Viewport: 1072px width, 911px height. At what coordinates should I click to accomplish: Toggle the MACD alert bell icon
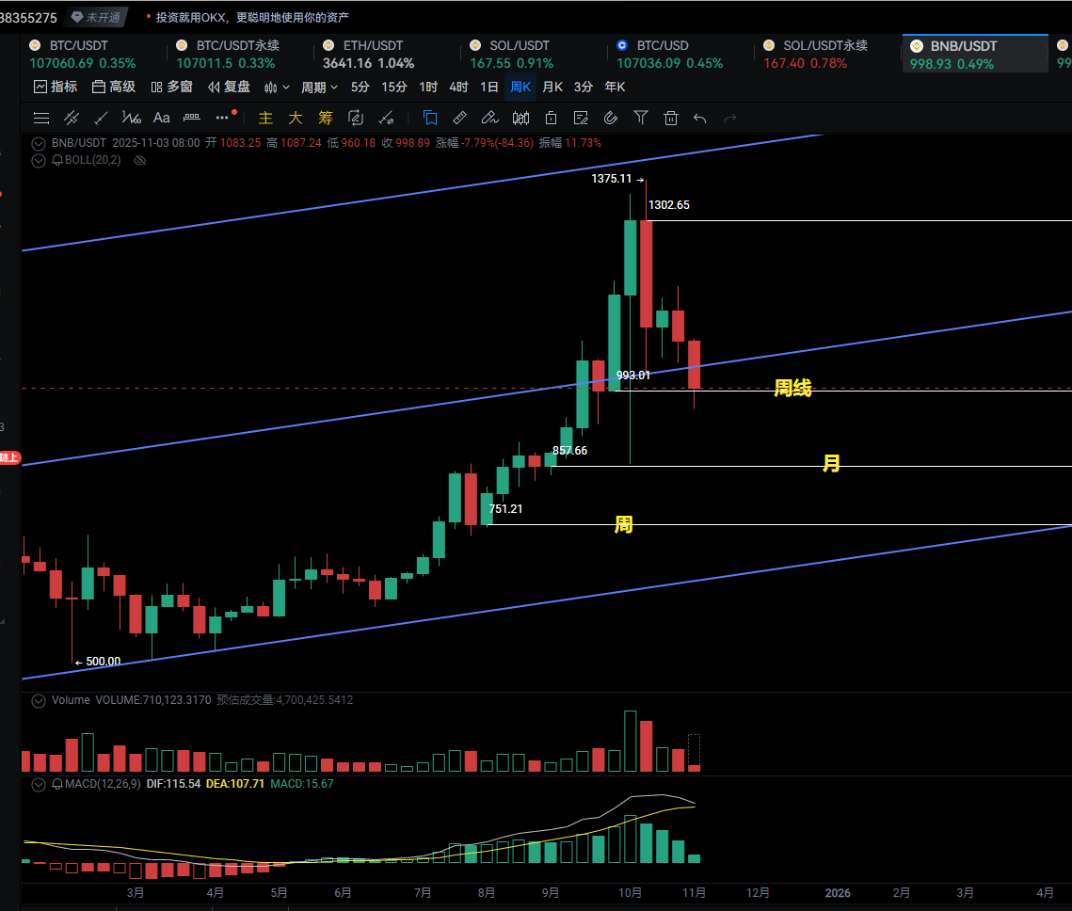[57, 784]
